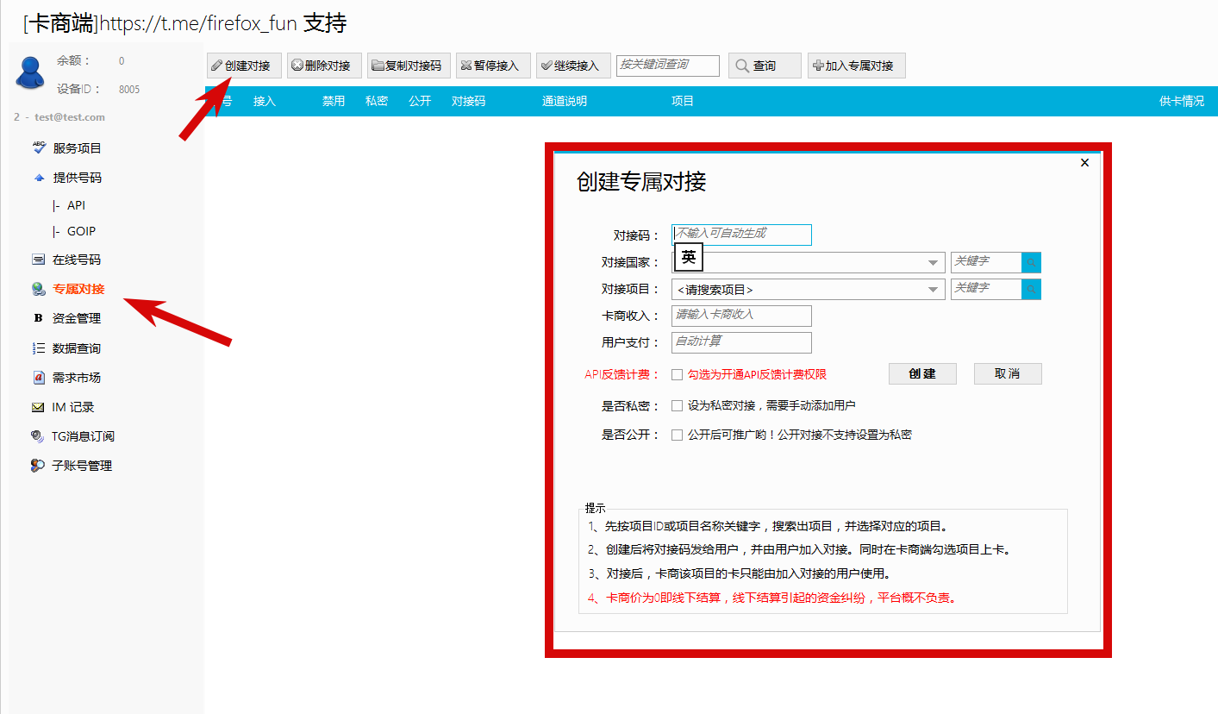This screenshot has width=1218, height=714.
Task: Click the 设备ID value 8005
Action: tap(129, 89)
